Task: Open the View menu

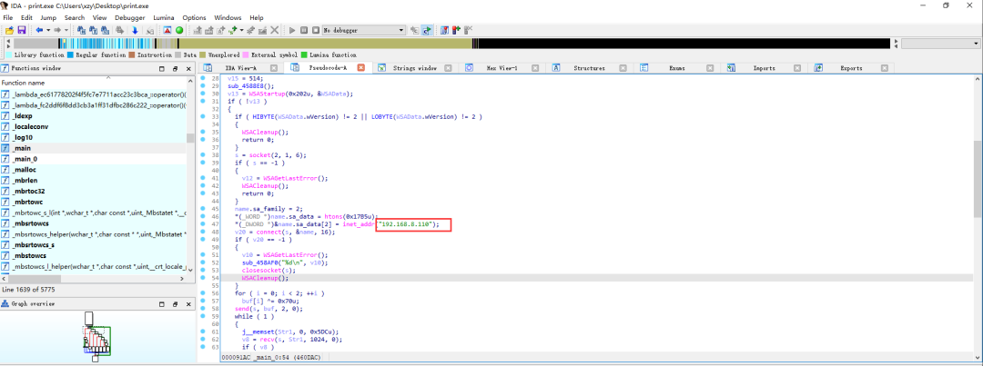Action: tap(100, 17)
